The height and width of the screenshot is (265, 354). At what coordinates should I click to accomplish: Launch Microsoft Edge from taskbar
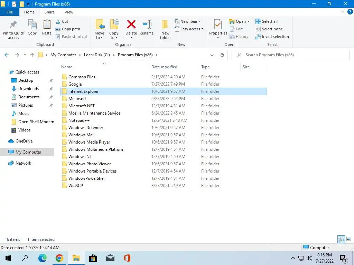pos(42,258)
